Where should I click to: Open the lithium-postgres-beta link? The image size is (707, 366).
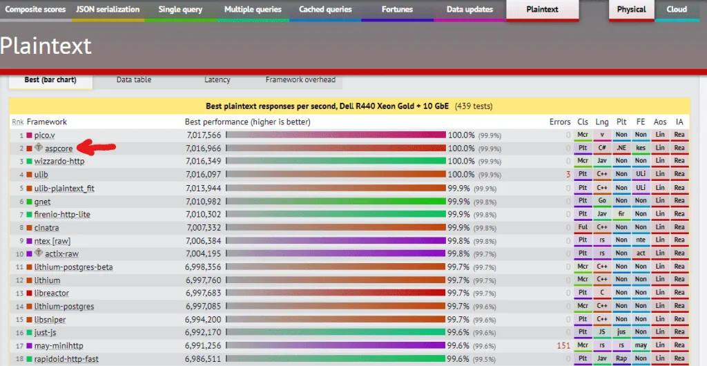coord(73,267)
